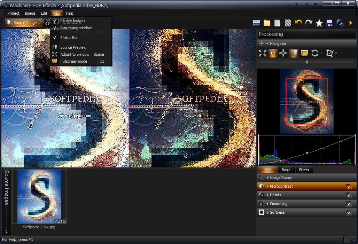The height and width of the screenshot is (244, 358).
Task: Redo with the grey curved arrow
Action: tap(309, 23)
